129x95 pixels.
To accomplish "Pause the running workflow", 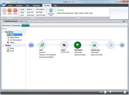I will tap(10, 11).
